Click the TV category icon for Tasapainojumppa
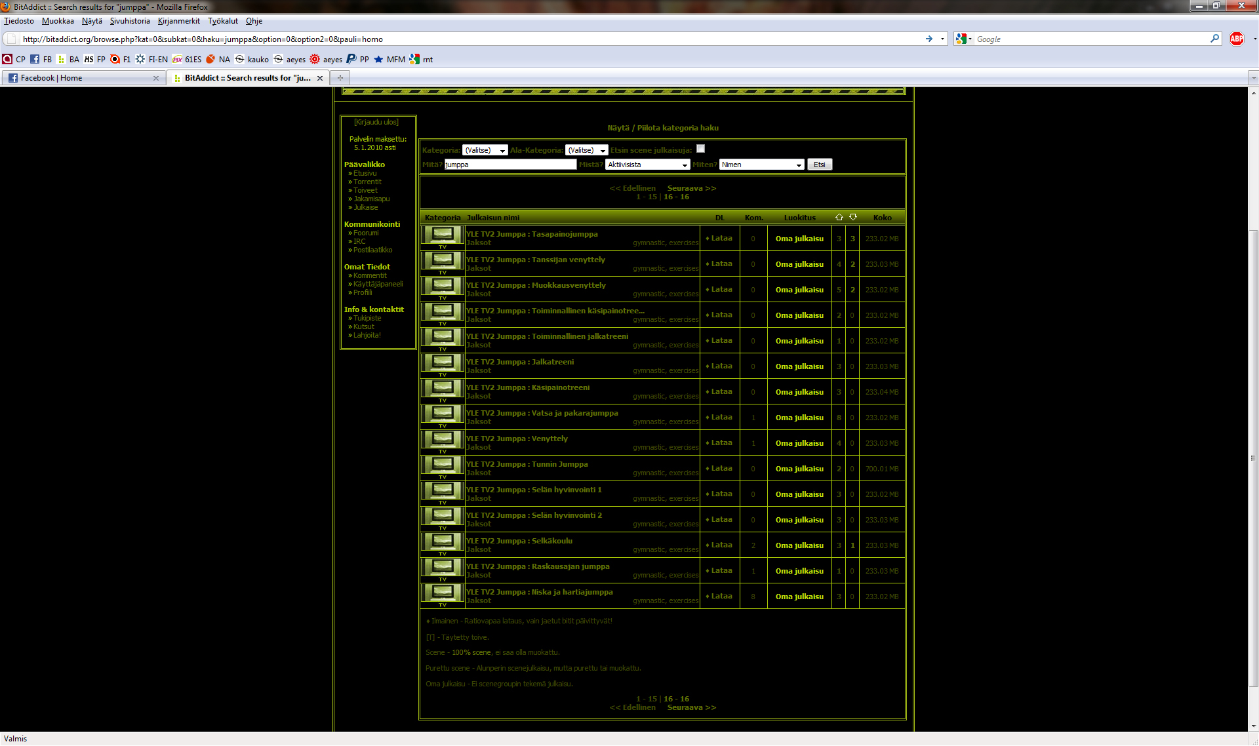This screenshot has height=746, width=1259. (x=442, y=236)
